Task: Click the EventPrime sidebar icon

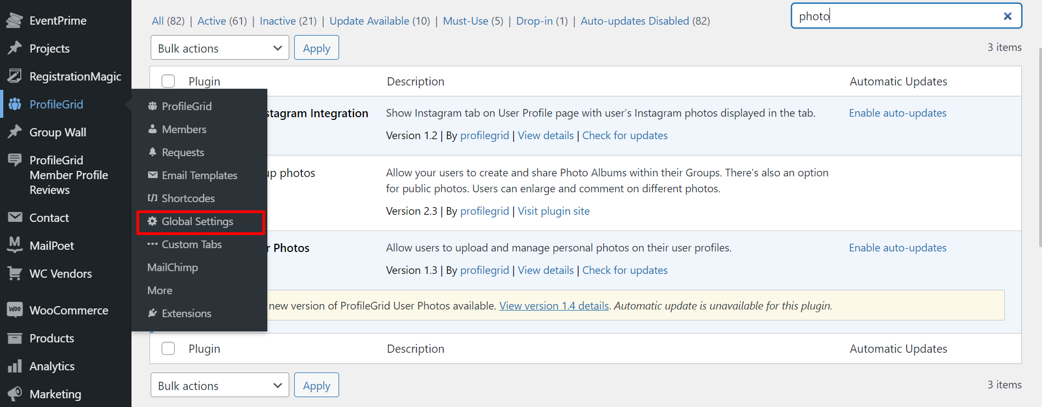Action: [15, 21]
